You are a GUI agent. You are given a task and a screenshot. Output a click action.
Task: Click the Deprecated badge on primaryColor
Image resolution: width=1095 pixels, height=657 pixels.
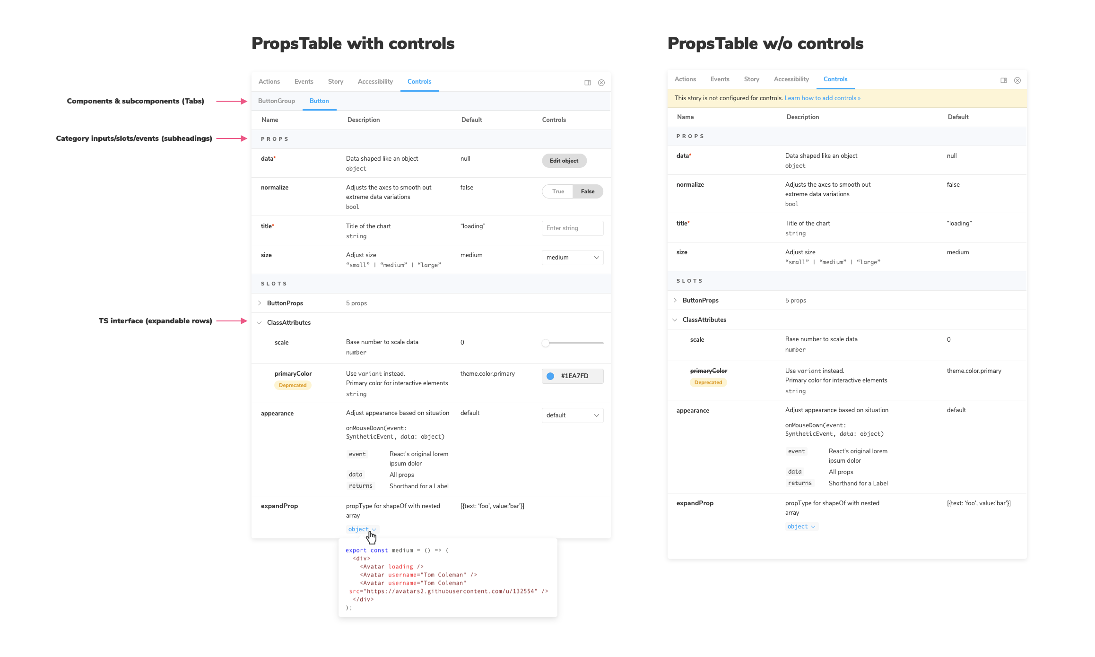point(293,385)
